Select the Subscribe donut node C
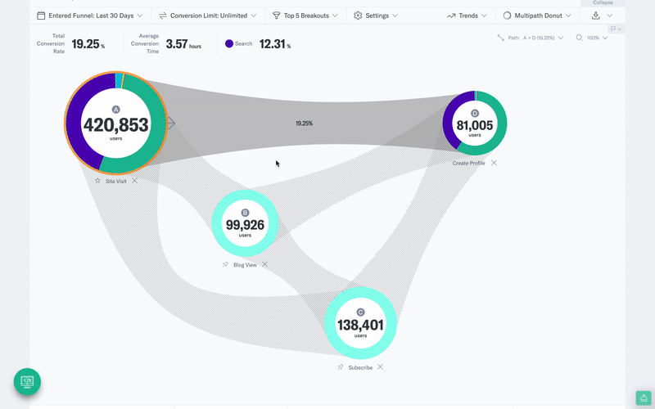655x409 pixels. [x=360, y=323]
